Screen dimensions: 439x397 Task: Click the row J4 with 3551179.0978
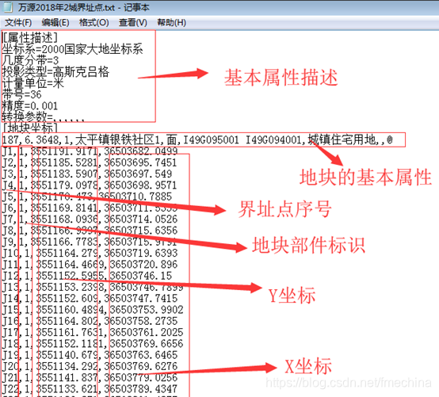tap(90, 185)
